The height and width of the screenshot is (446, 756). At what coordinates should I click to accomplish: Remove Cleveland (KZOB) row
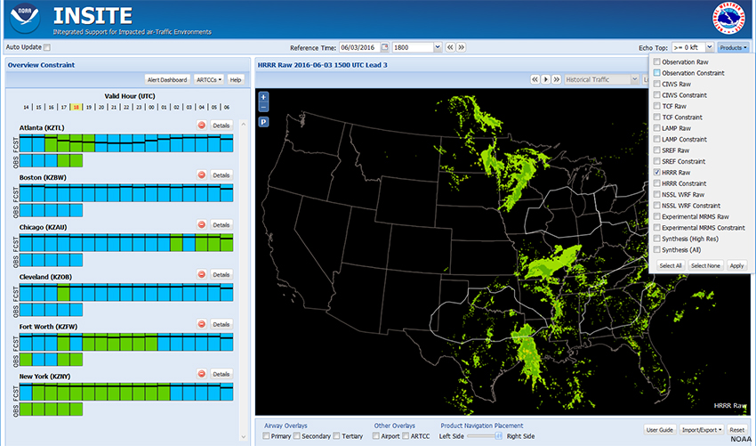pos(202,274)
